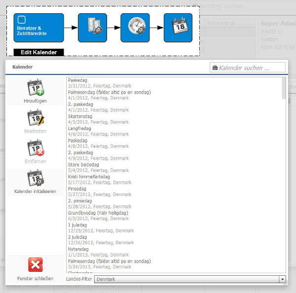Toggle checkbox in Benutzer & Zutrittsrechte tile
This screenshot has width=296, height=293.
(21, 20)
